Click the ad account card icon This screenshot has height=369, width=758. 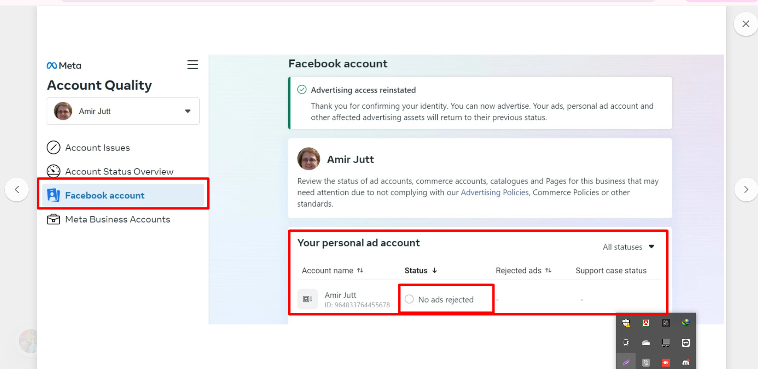click(307, 299)
